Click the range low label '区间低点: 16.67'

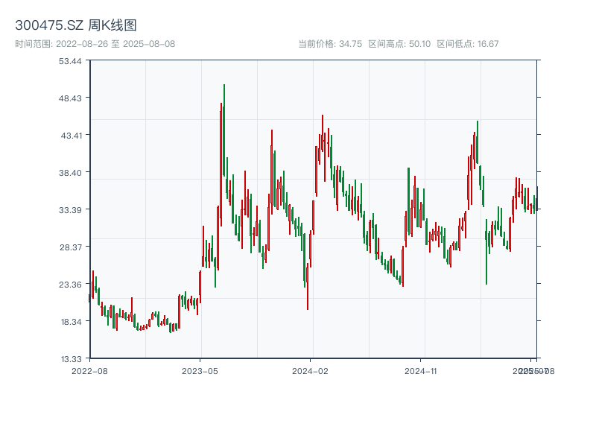coord(468,44)
